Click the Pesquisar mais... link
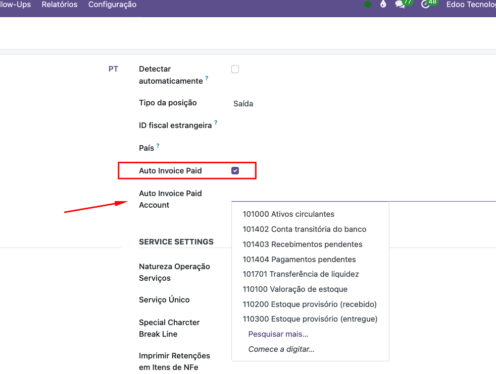Image resolution: width=496 pixels, height=374 pixels. click(278, 334)
